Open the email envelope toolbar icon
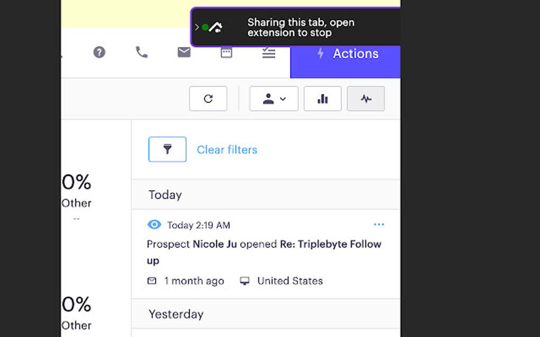The width and height of the screenshot is (540, 337). [184, 52]
